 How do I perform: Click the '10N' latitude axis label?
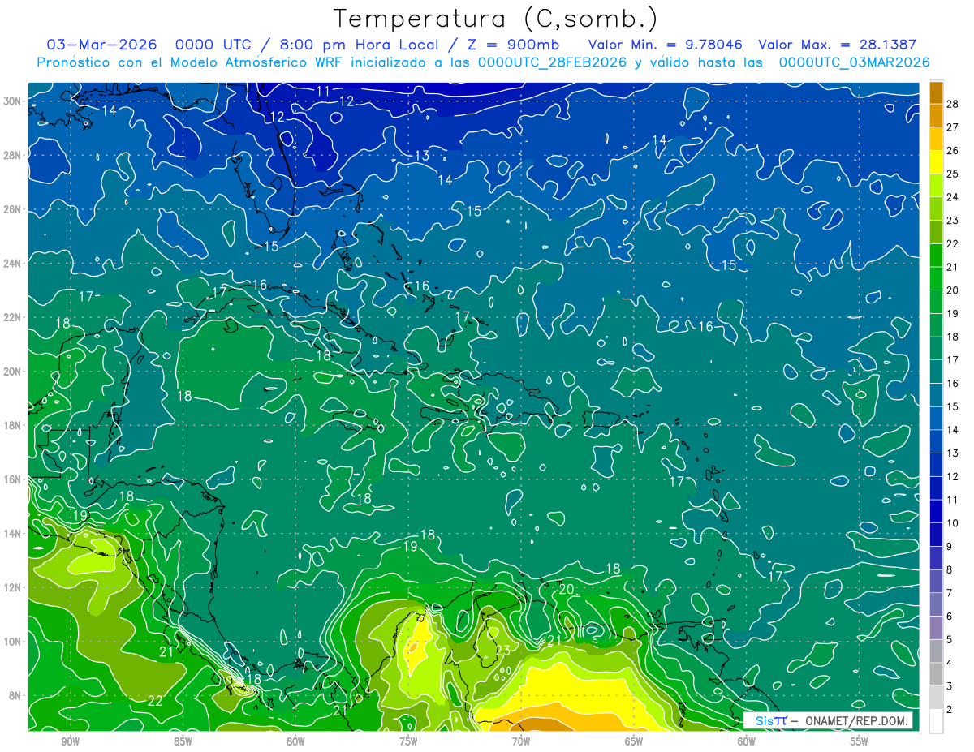[x=14, y=642]
